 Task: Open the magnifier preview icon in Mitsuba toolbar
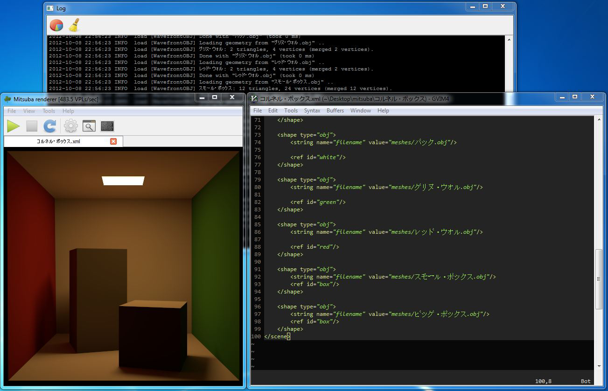[x=89, y=126]
